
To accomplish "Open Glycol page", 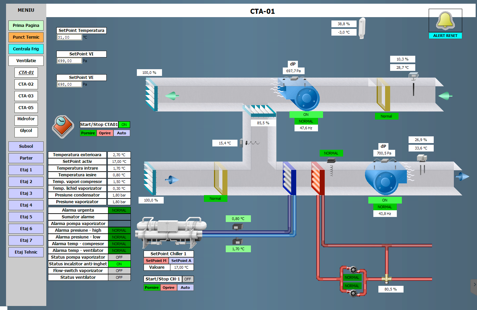I will [26, 132].
